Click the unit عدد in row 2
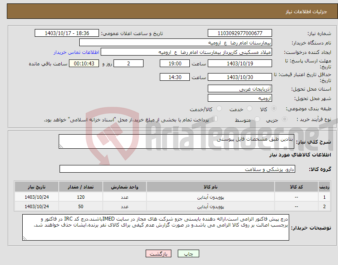The width and height of the screenshot is (338, 265). pos(125,206)
